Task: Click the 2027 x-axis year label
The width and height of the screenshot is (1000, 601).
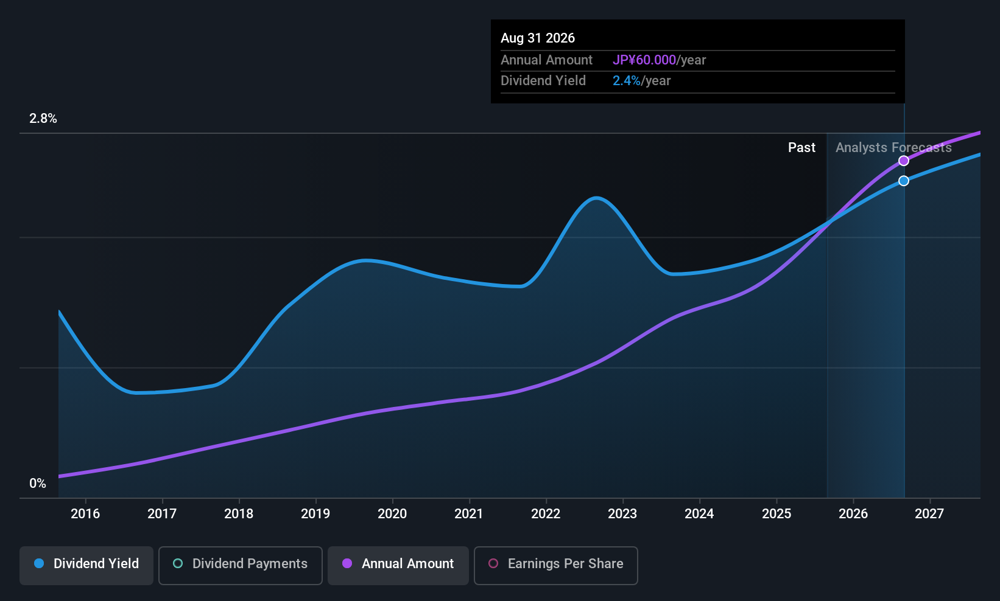Action: (x=929, y=514)
